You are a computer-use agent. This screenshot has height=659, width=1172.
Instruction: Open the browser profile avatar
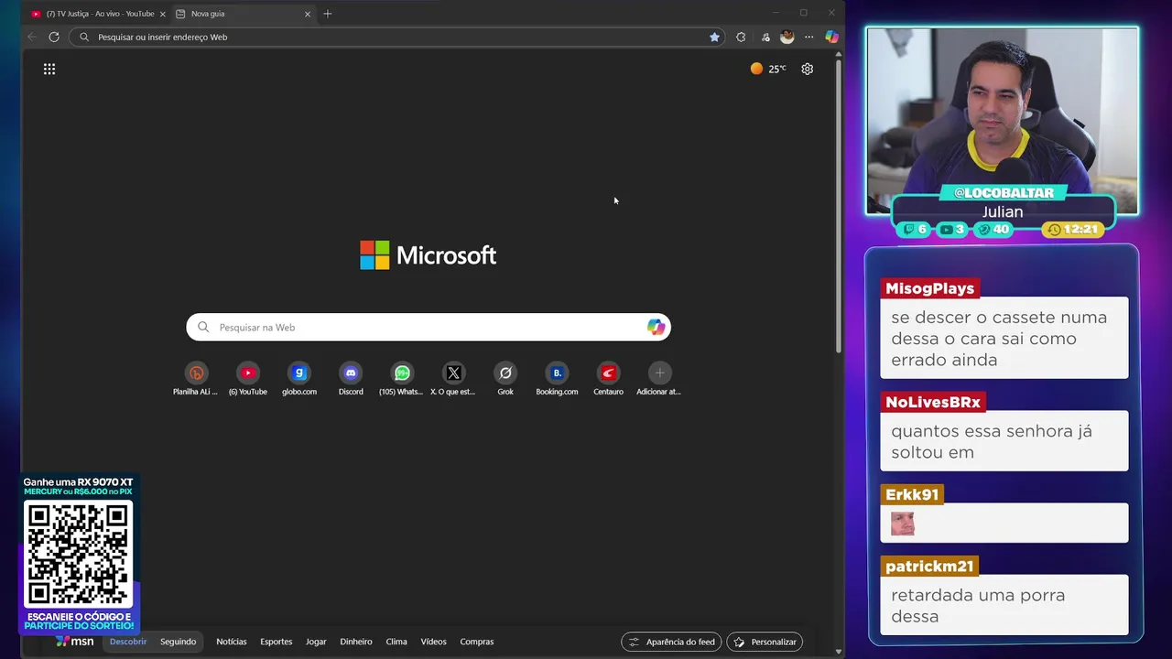point(787,37)
